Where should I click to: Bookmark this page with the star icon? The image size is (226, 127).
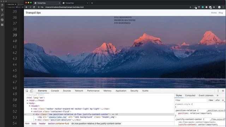pos(190,7)
